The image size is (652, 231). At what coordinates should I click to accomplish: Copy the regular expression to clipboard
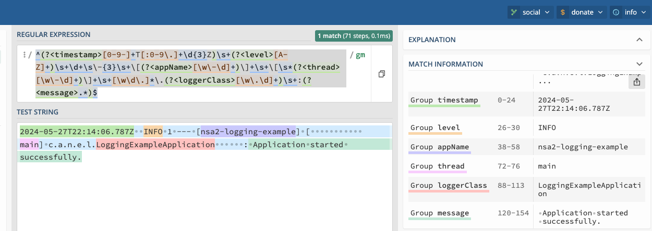click(x=382, y=74)
